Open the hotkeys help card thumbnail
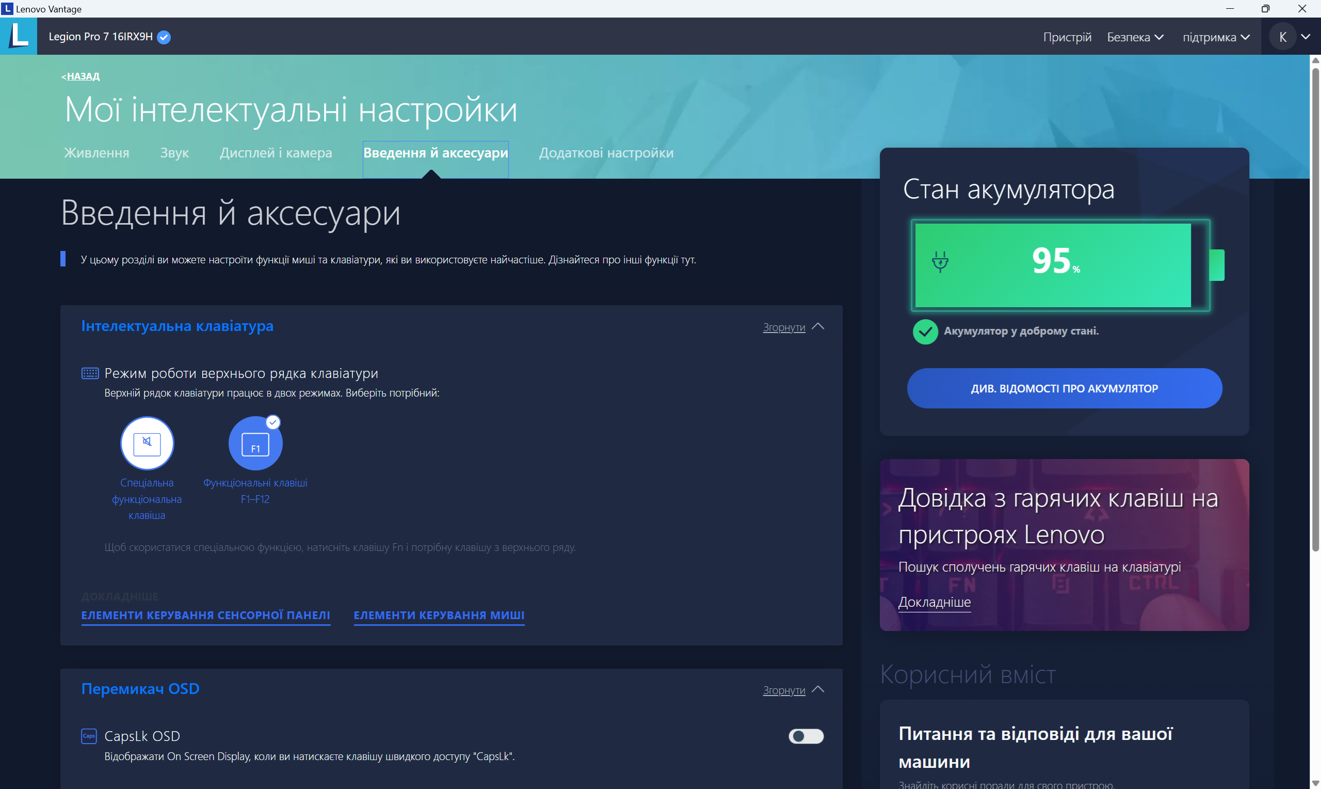Screen dimensions: 1321x789 tap(1065, 545)
